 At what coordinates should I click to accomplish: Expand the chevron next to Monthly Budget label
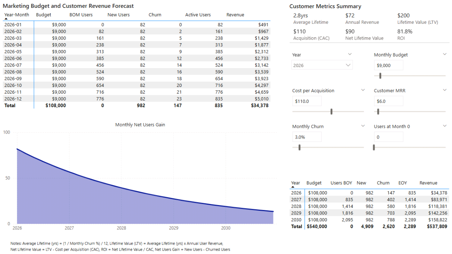pyautogui.click(x=444, y=54)
